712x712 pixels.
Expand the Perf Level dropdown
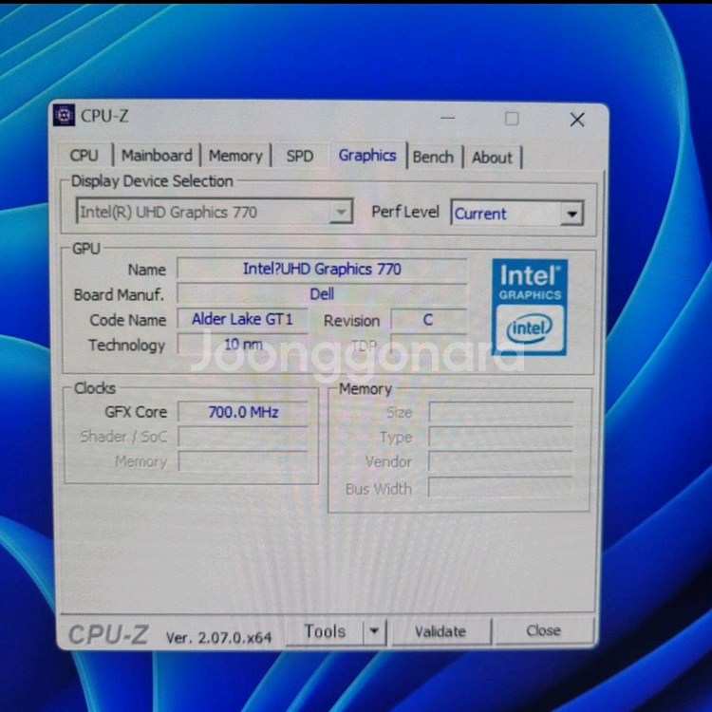[571, 214]
